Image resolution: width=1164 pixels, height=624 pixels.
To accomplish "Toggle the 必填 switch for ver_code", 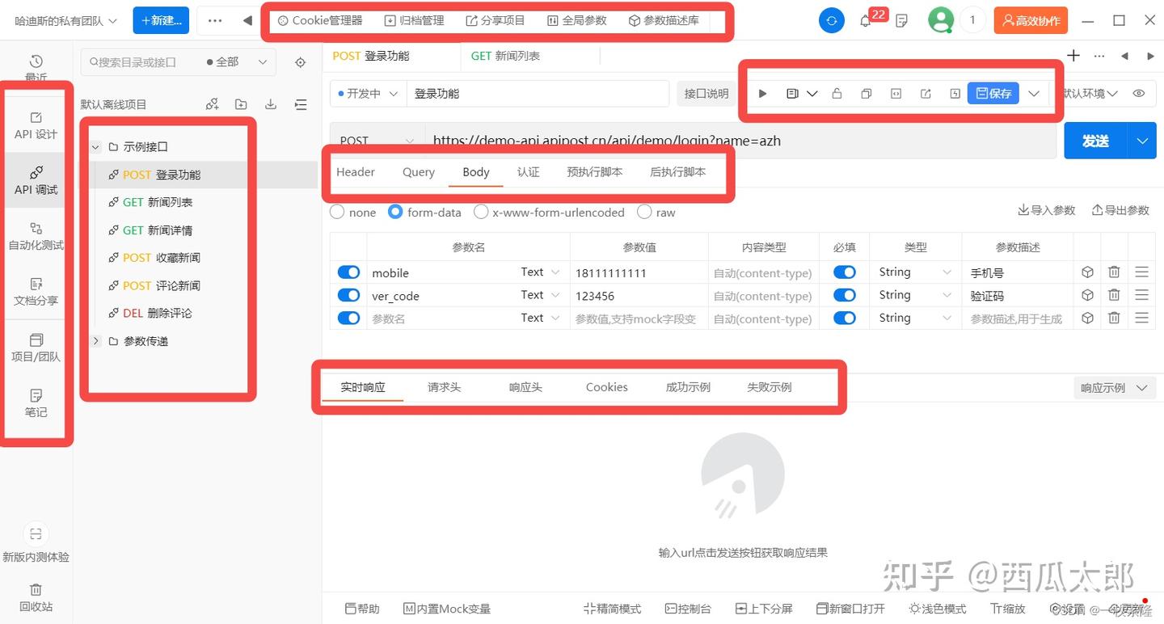I will (x=844, y=295).
